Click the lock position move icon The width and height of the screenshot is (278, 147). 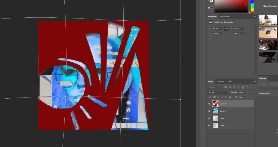(x=222, y=97)
